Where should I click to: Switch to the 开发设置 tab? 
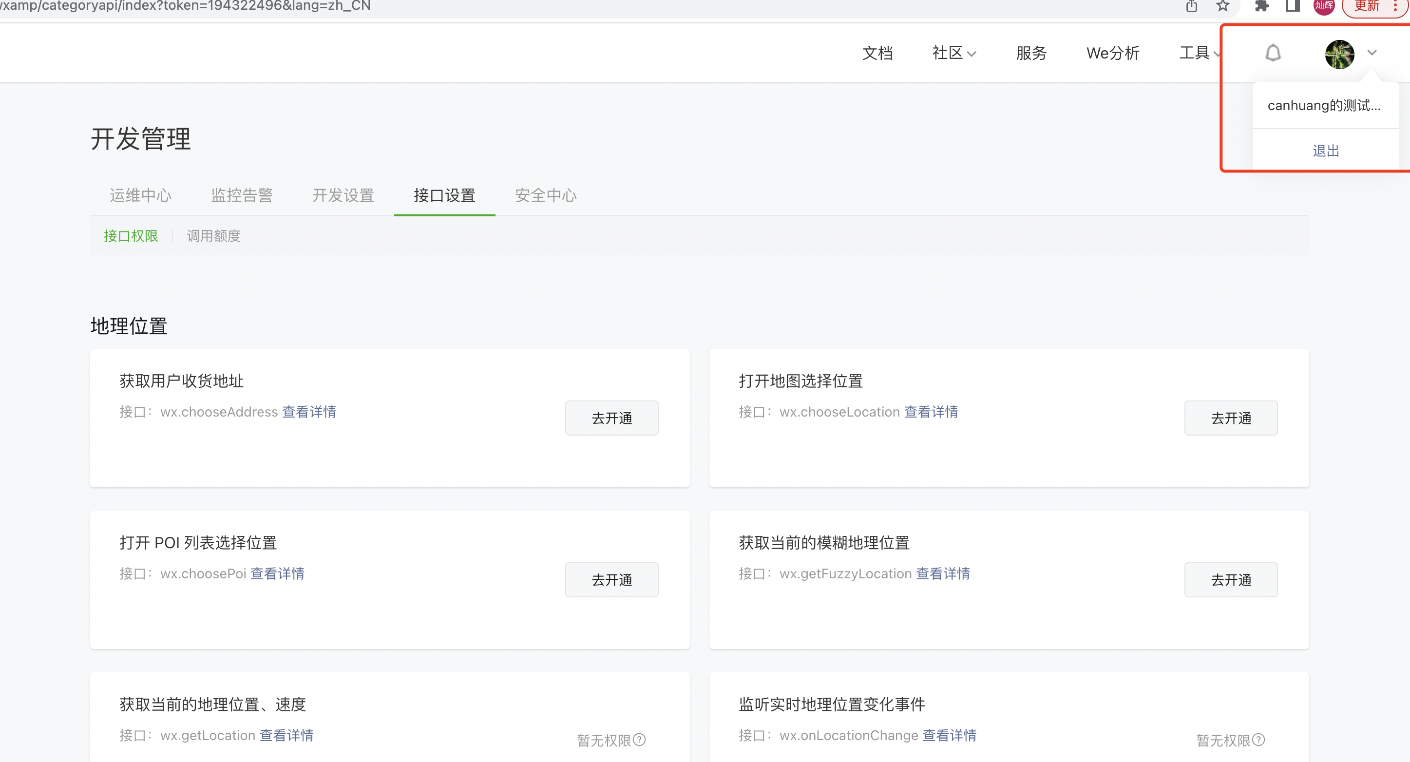[x=343, y=195]
